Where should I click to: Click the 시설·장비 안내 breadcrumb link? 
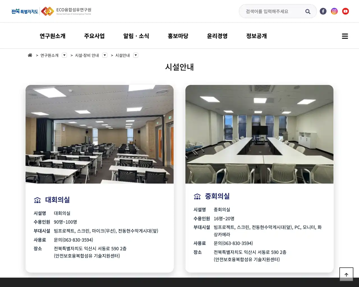(x=87, y=55)
